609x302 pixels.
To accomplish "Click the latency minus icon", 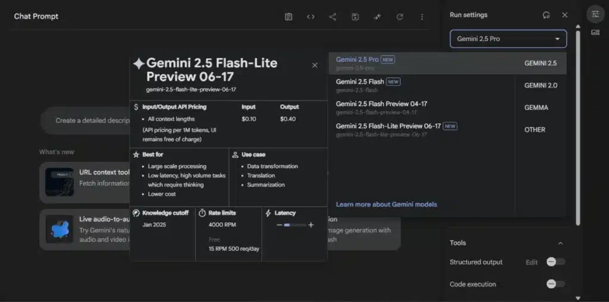I will pyautogui.click(x=280, y=225).
